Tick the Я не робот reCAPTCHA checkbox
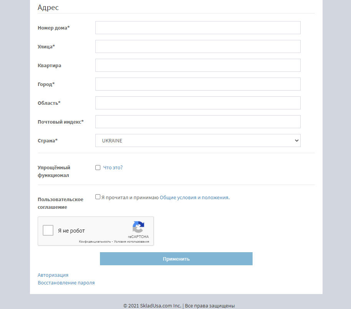 point(48,230)
